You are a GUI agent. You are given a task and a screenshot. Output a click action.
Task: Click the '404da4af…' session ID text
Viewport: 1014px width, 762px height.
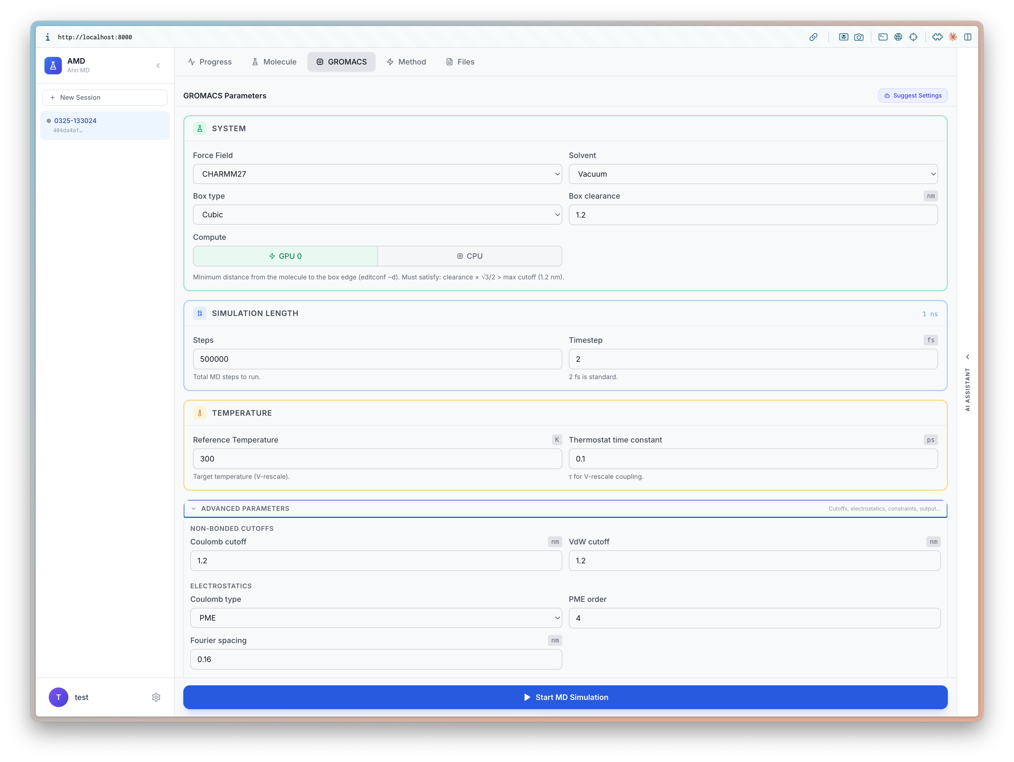(x=68, y=131)
